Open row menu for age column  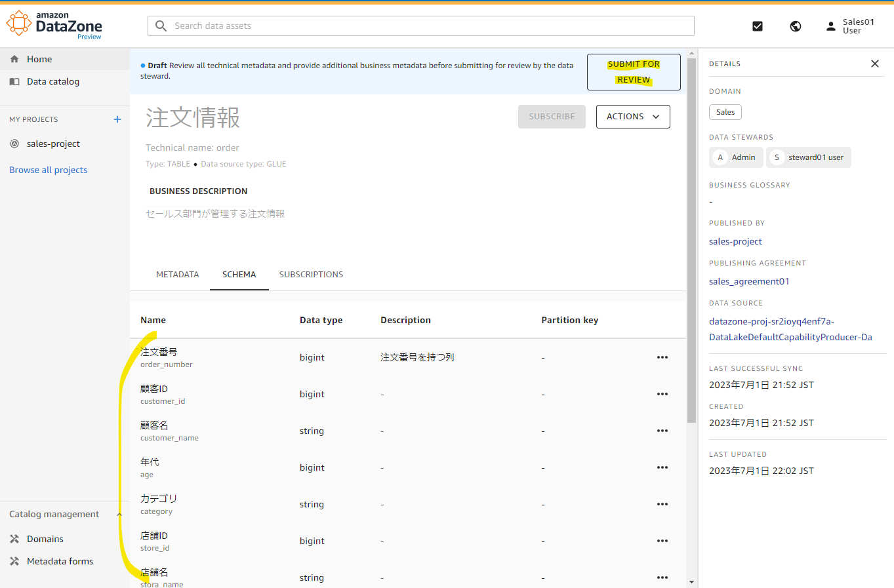(662, 467)
